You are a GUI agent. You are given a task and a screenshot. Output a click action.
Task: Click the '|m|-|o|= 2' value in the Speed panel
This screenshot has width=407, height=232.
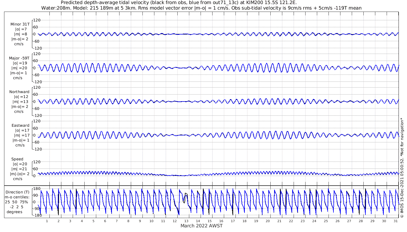coord(19,174)
